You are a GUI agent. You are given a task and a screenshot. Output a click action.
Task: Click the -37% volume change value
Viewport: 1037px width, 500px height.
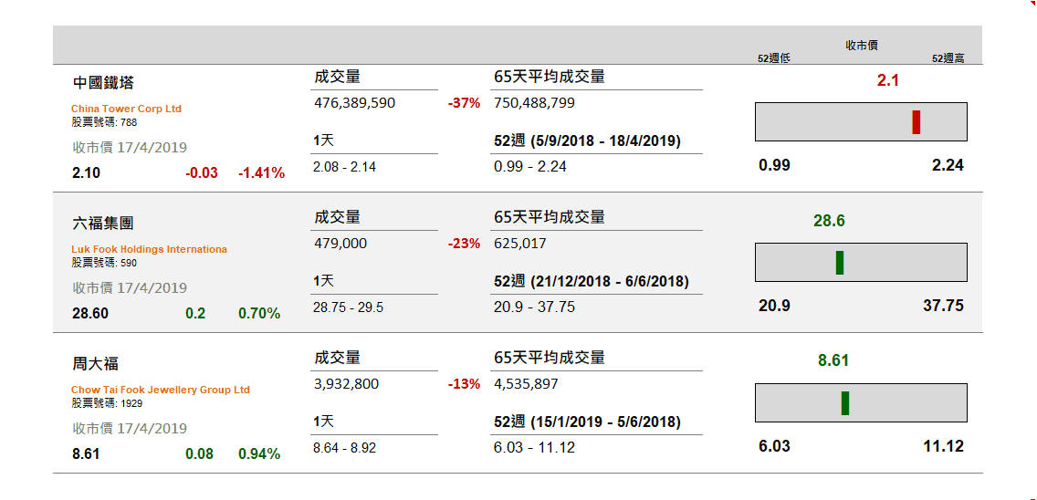[x=464, y=103]
